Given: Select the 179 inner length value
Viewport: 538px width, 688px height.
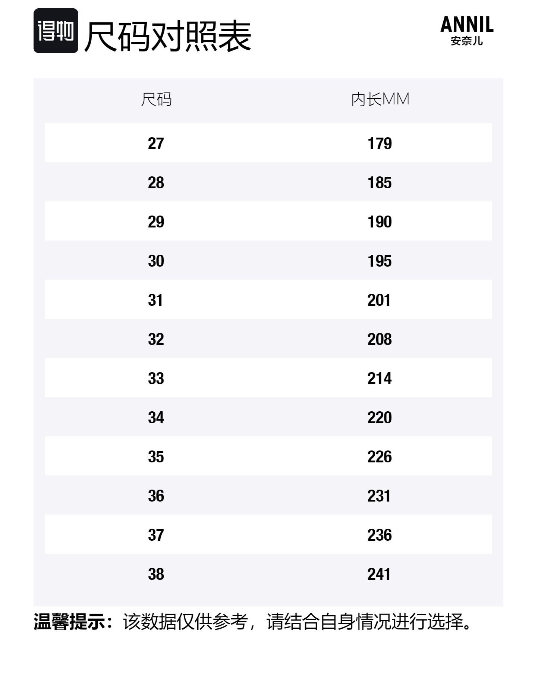Looking at the screenshot, I should pos(380,144).
